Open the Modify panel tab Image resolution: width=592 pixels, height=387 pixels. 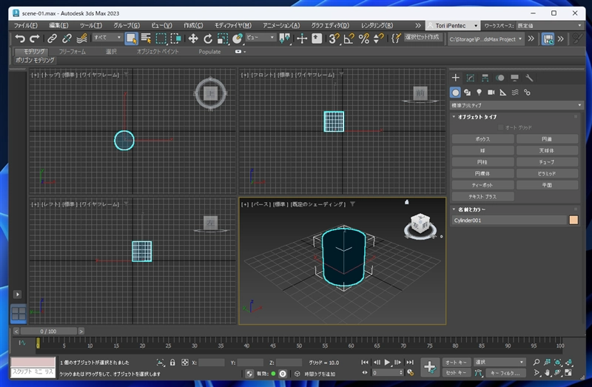[471, 78]
